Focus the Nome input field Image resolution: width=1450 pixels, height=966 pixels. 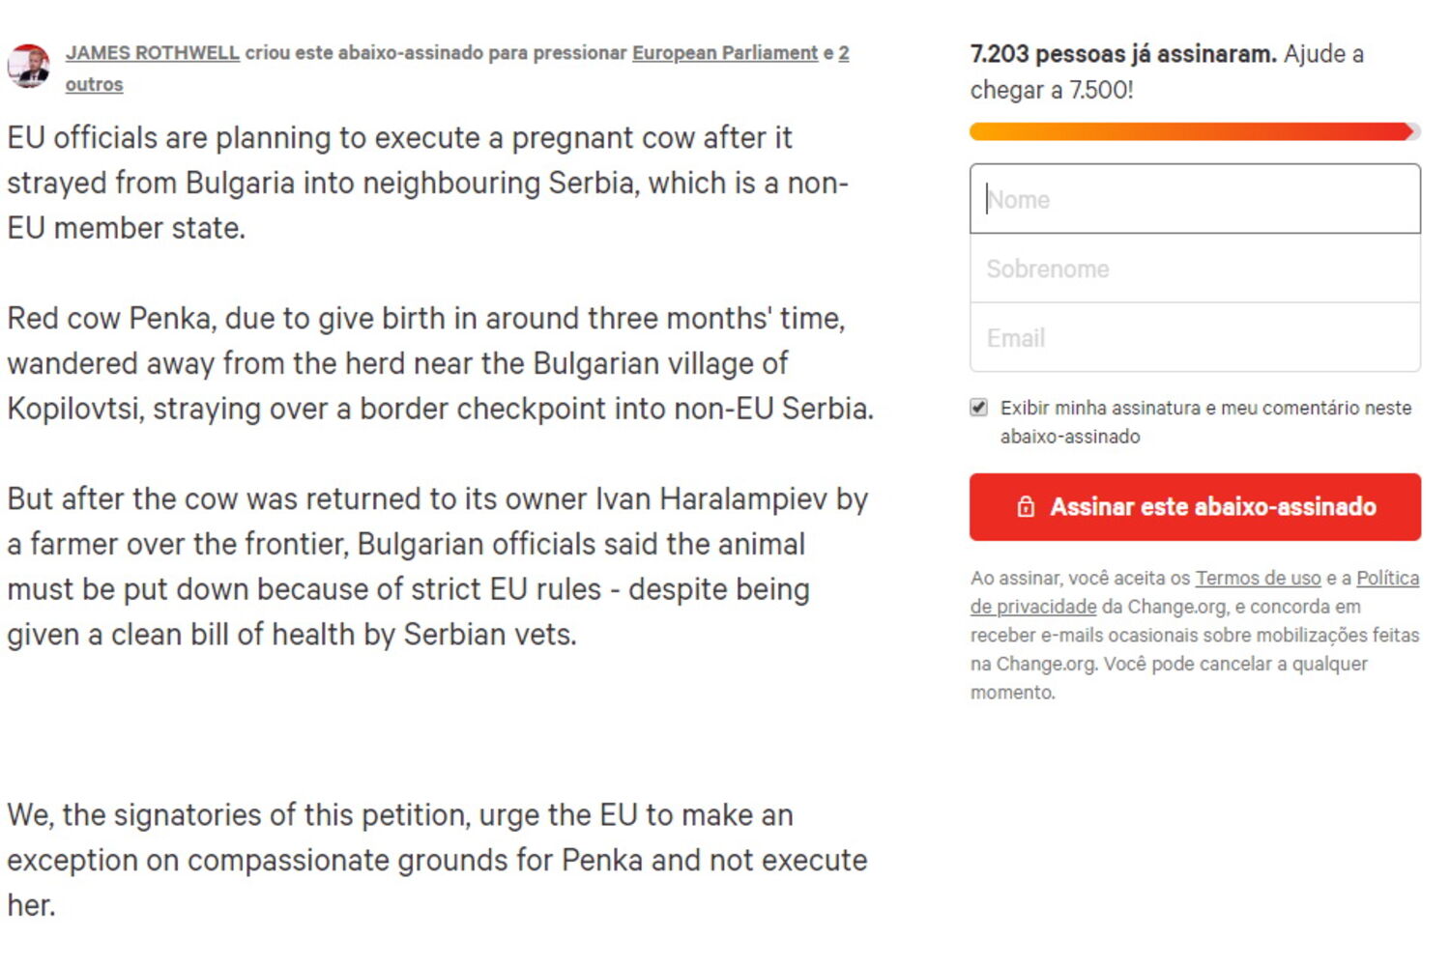pyautogui.click(x=1195, y=200)
